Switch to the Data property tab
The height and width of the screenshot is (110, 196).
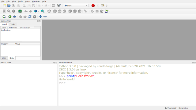coord(12,58)
